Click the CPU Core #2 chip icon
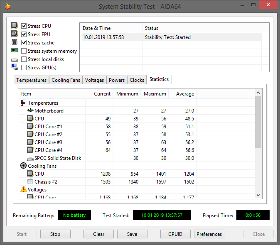This screenshot has width=280, height=245. pos(30,134)
